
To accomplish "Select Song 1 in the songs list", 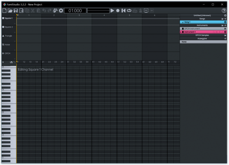I will 203,22.
